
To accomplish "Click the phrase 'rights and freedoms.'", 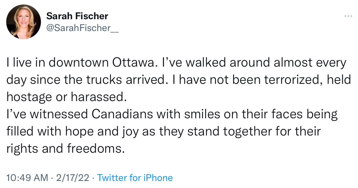I will [66, 148].
